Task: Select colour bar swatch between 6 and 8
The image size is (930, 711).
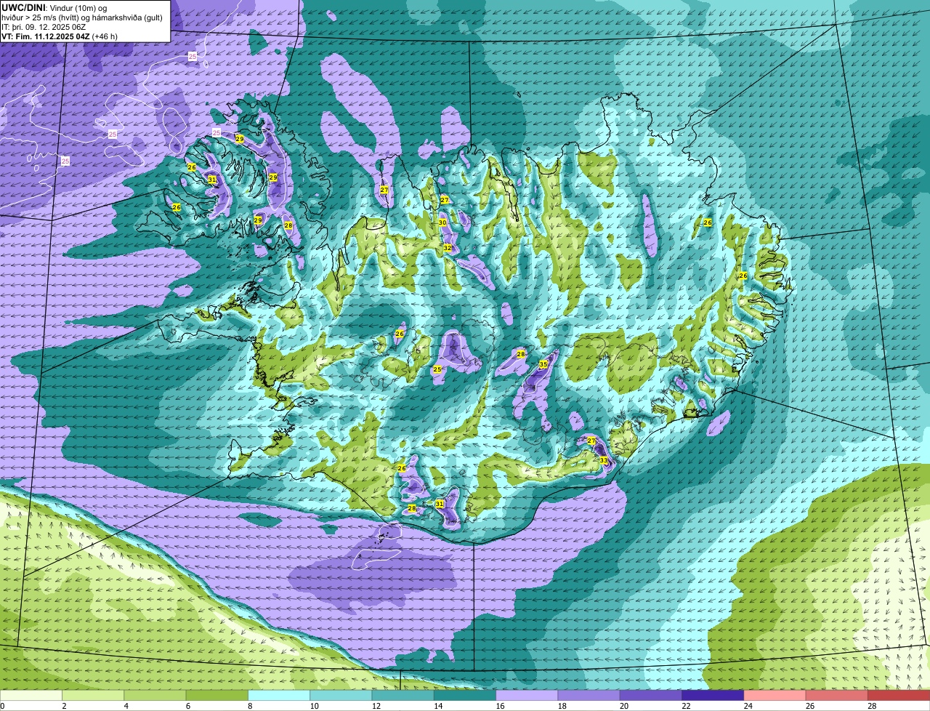Action: 217,695
